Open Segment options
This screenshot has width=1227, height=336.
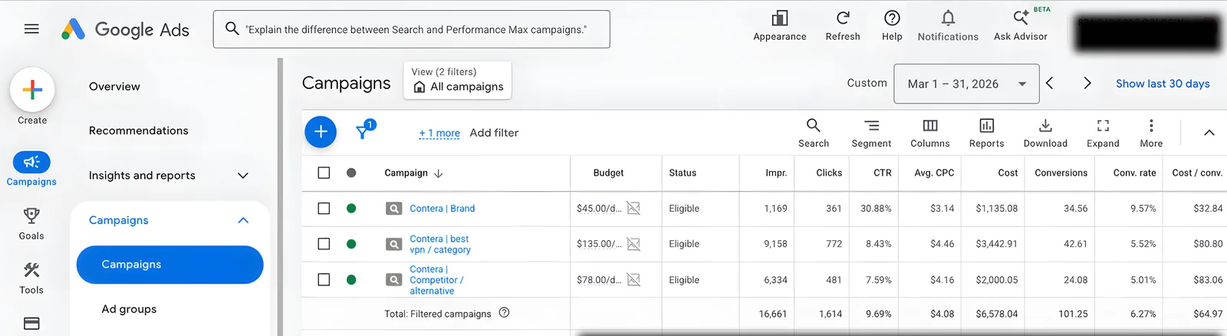(871, 133)
